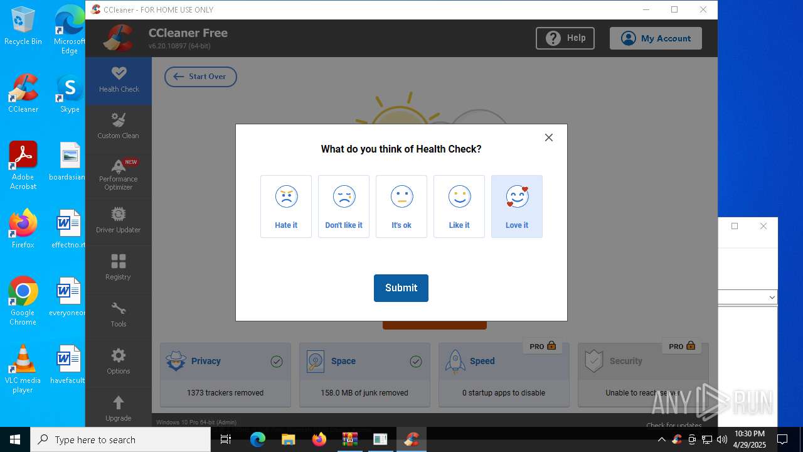Open the Health Check sidebar section
Viewport: 803px width, 452px height.
point(119,80)
